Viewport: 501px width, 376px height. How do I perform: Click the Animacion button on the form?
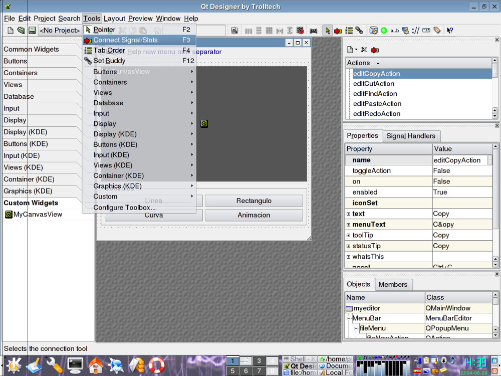254,215
